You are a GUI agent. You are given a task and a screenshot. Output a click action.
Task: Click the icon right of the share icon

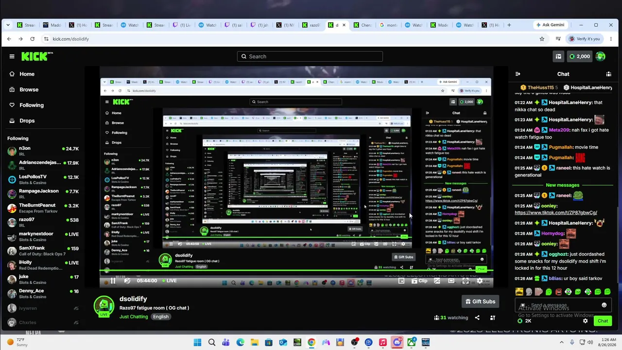[x=493, y=317]
